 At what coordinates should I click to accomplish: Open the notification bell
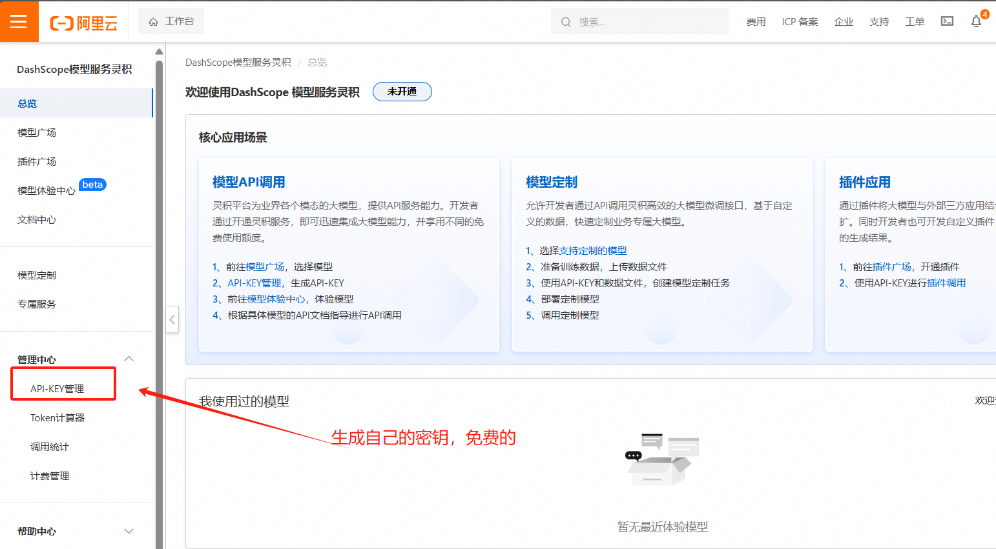click(976, 21)
